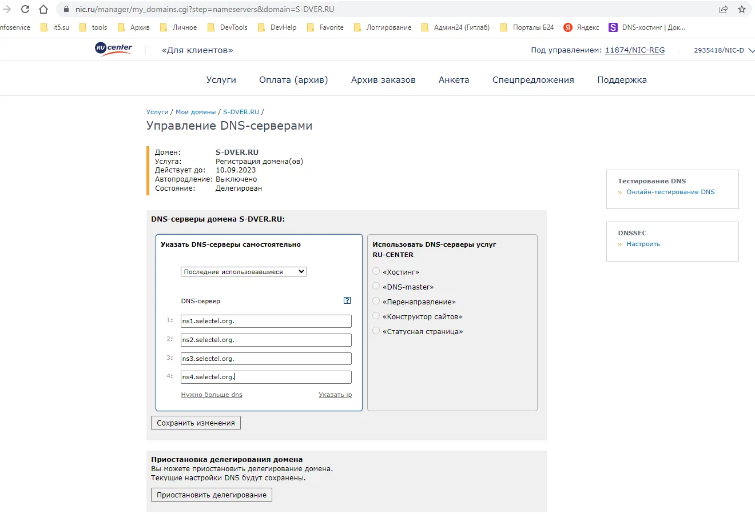Open the Оплата (архив) menu
The height and width of the screenshot is (514, 755).
(x=293, y=80)
